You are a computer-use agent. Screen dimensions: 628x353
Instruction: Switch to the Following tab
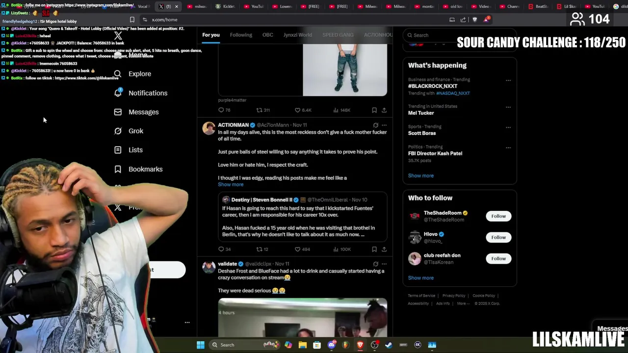click(x=241, y=35)
